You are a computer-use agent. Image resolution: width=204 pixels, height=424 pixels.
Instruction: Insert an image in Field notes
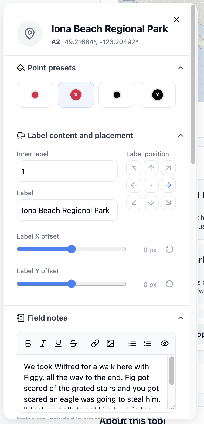[110, 344]
